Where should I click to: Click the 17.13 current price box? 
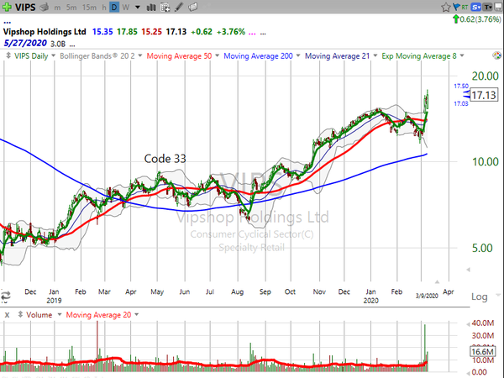tap(484, 95)
